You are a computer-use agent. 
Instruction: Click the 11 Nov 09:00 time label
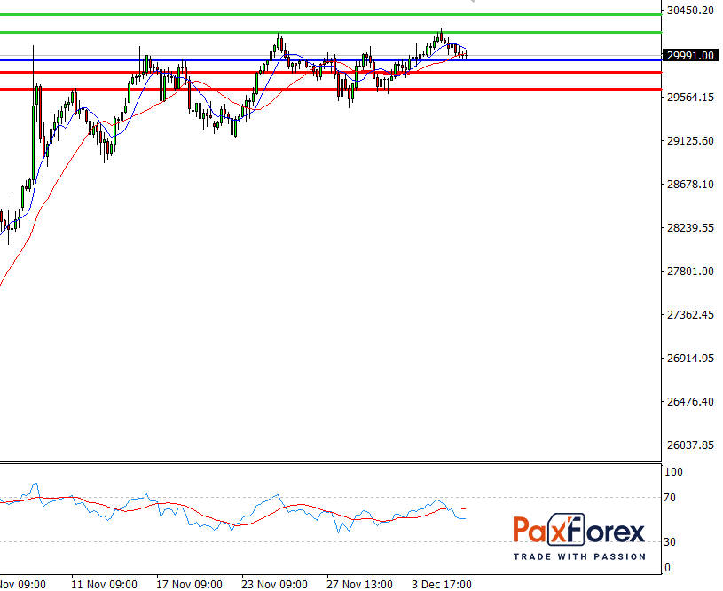point(104,585)
